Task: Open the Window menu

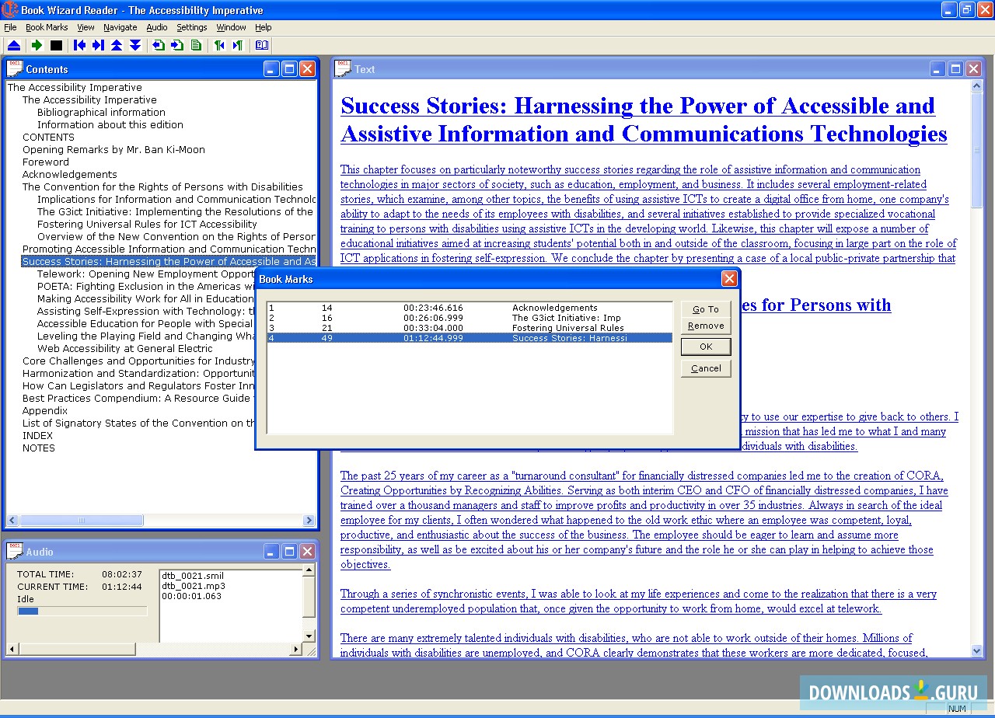Action: point(231,27)
